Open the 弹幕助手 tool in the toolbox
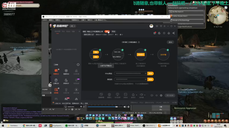This screenshot has width=229, height=128. [x=56, y=72]
